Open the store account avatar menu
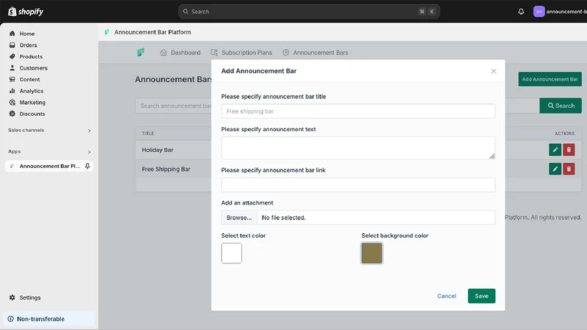The image size is (587, 330). tap(539, 12)
